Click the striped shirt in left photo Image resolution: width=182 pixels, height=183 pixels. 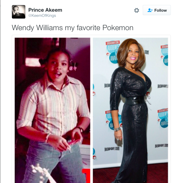coord(53,107)
